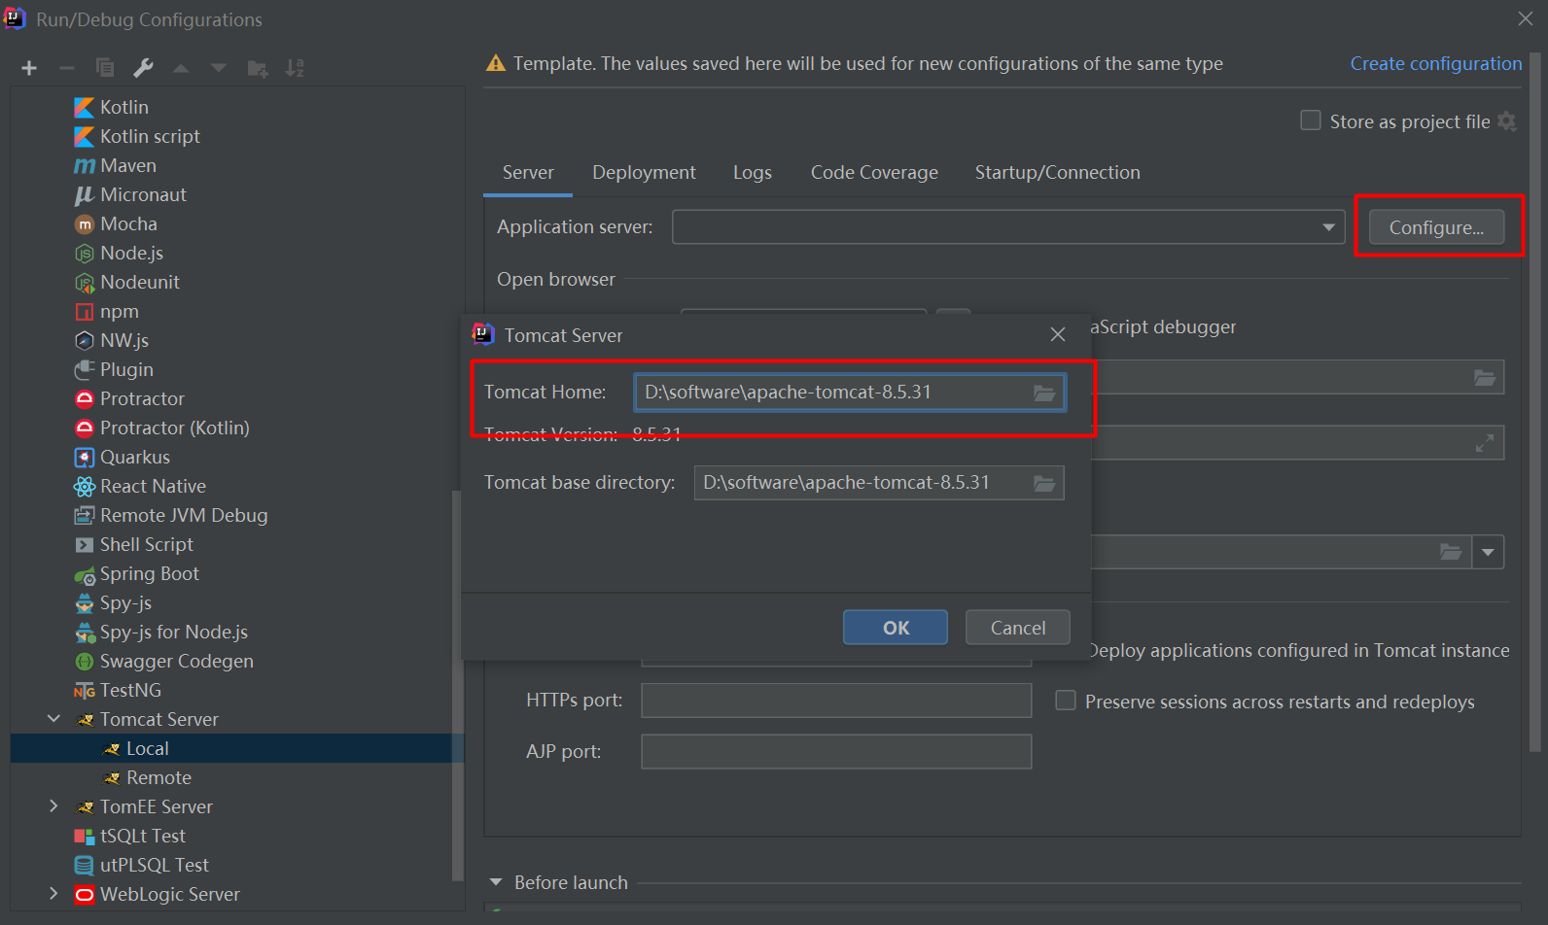This screenshot has height=925, width=1548.
Task: Select Plugin configuration type
Action: pos(126,369)
